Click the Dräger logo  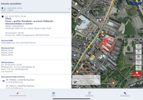[x=135, y=3]
